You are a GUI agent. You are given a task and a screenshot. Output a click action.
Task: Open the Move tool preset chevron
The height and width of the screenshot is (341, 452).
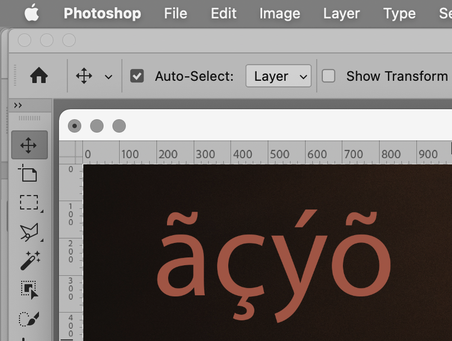pos(109,76)
